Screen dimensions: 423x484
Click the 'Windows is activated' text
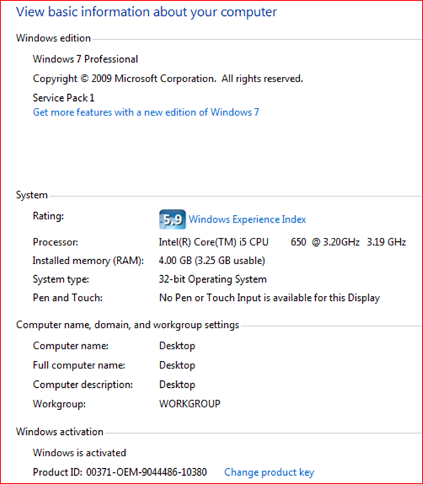click(x=79, y=453)
